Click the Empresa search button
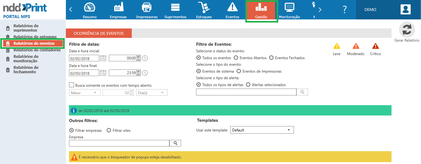The image size is (421, 164). 175,143
